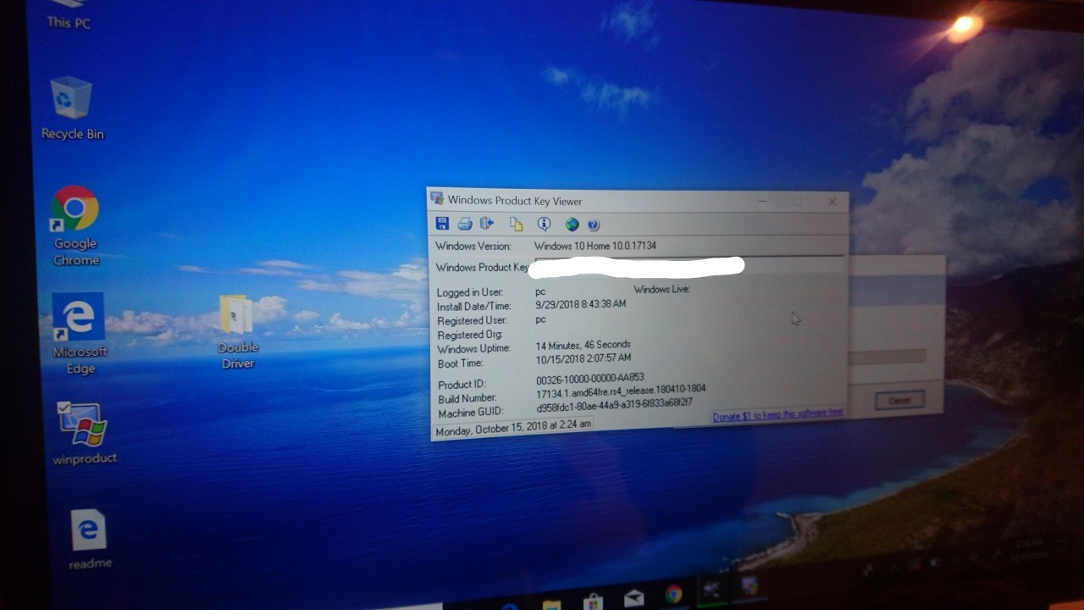Select the Microsoft Edge desktop shortcut
Screen dimensions: 1084x610
pos(80,333)
